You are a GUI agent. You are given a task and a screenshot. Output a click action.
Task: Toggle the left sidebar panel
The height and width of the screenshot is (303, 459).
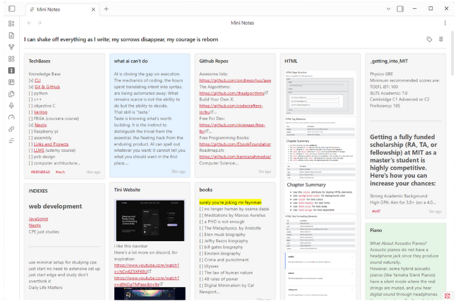coord(12,9)
